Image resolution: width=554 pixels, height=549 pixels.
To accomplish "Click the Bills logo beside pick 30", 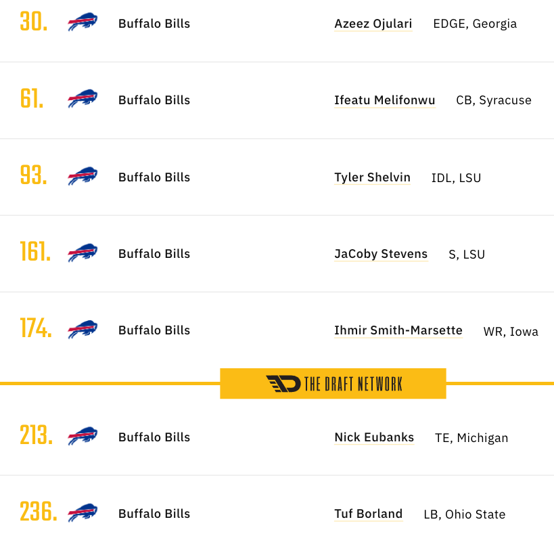I will click(x=83, y=22).
